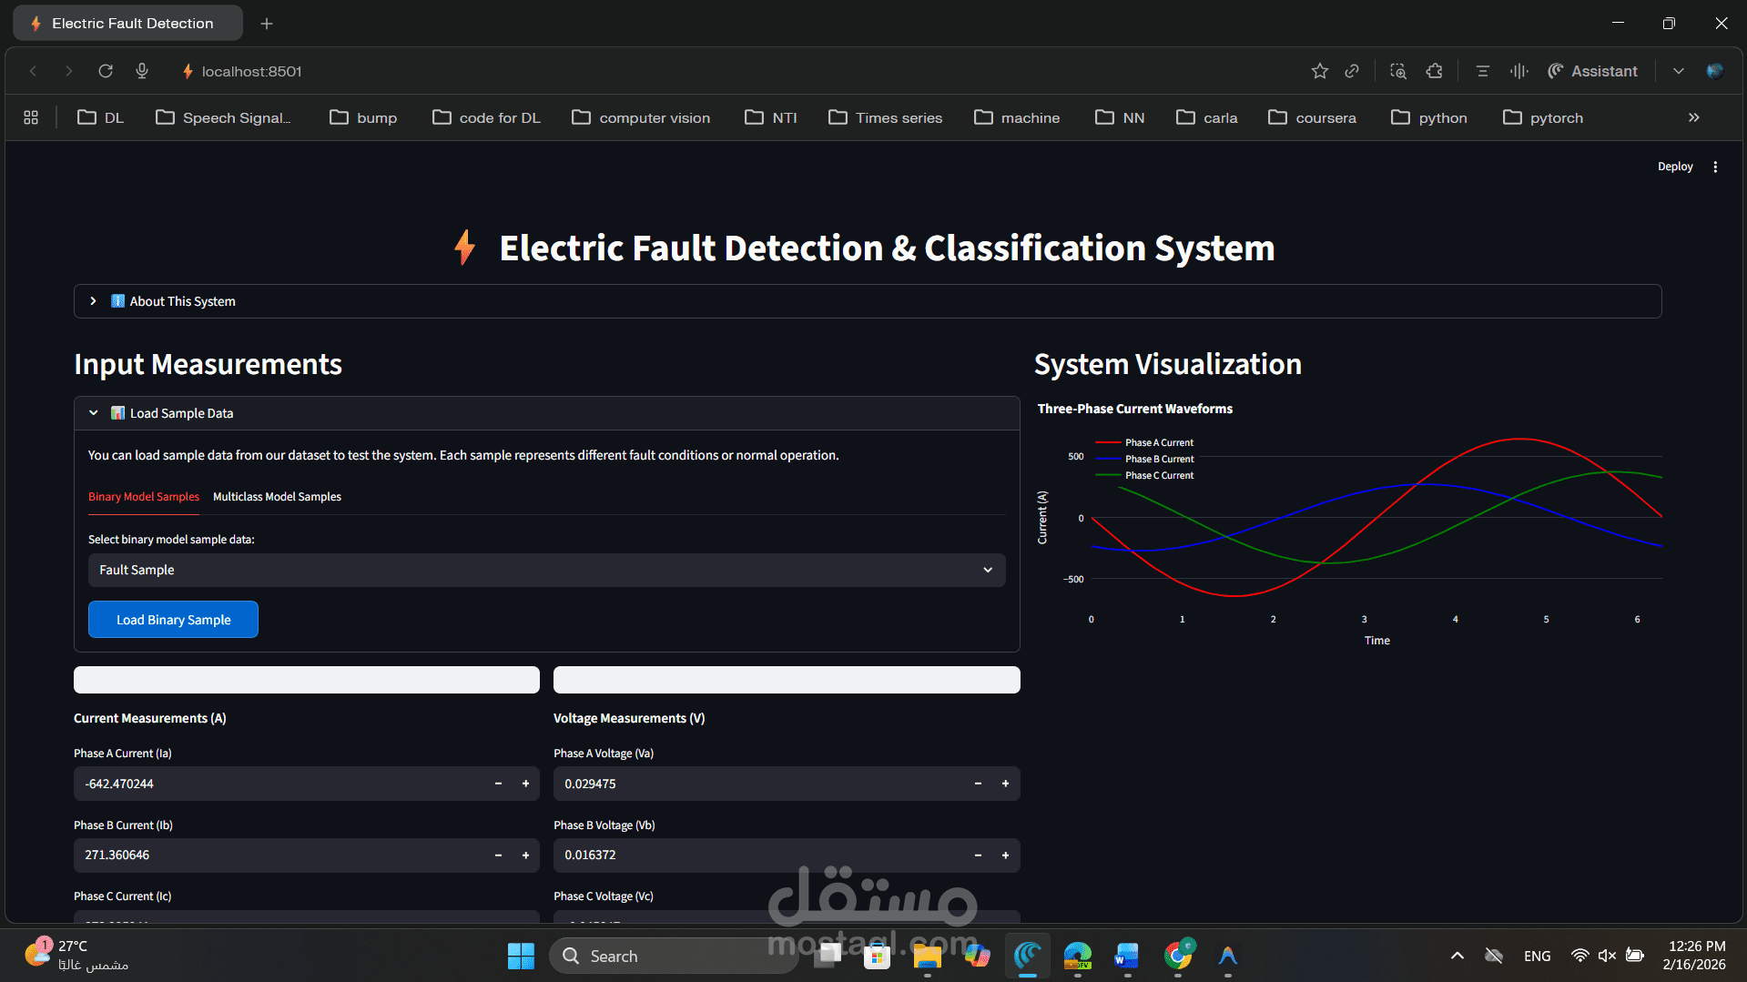Open the pytorch bookmarks folder

click(x=1542, y=117)
